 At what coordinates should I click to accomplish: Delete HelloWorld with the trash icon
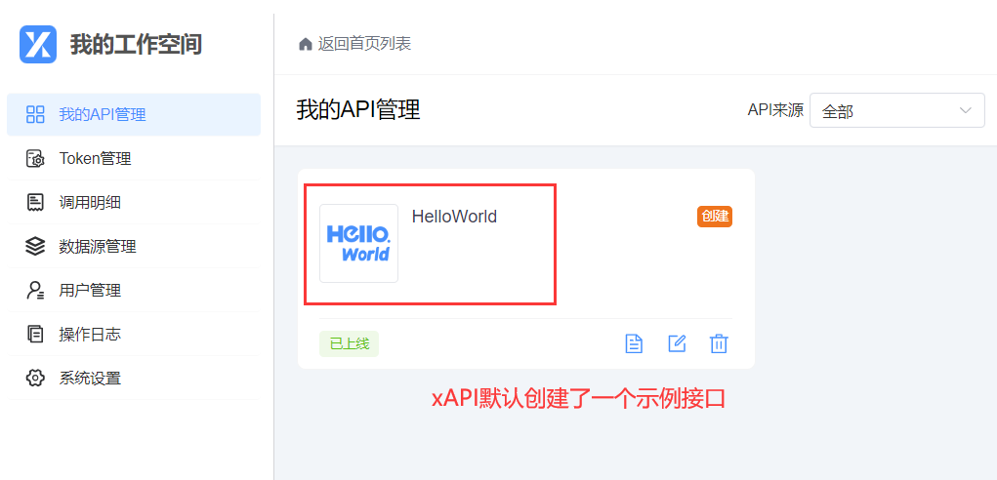pos(719,343)
